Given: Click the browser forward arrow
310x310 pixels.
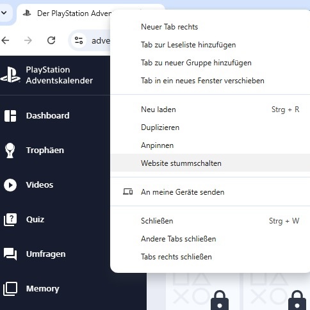Looking at the screenshot, I should 28,40.
